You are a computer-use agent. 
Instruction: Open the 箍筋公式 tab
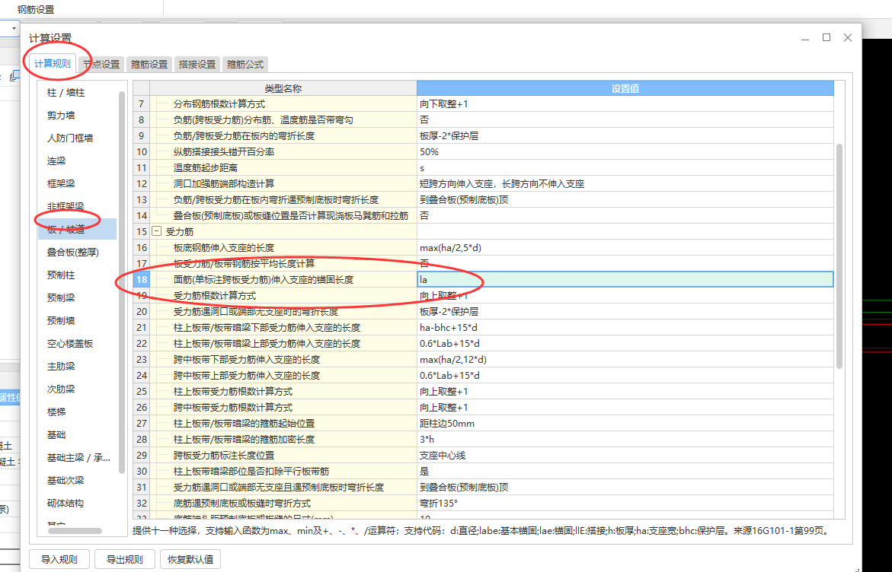tap(245, 64)
